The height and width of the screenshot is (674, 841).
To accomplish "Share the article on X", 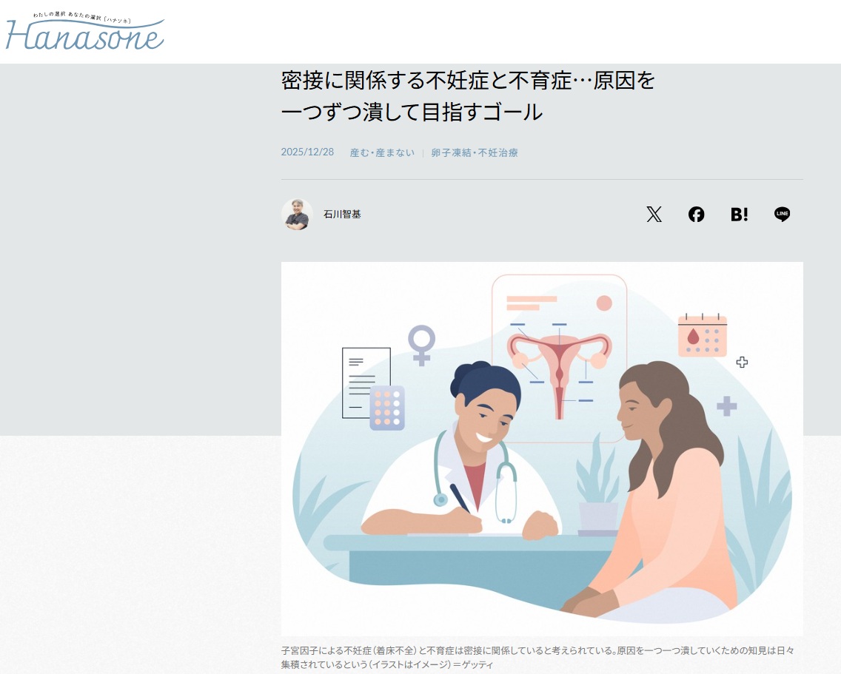I will (x=654, y=215).
